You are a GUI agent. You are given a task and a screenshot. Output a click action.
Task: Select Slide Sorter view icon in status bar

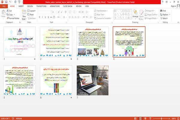(140, 118)
